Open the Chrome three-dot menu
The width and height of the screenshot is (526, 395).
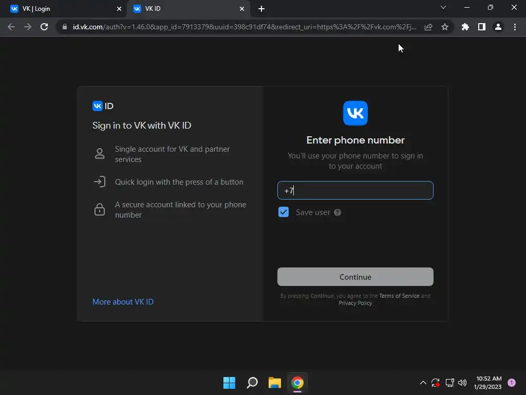tap(515, 27)
